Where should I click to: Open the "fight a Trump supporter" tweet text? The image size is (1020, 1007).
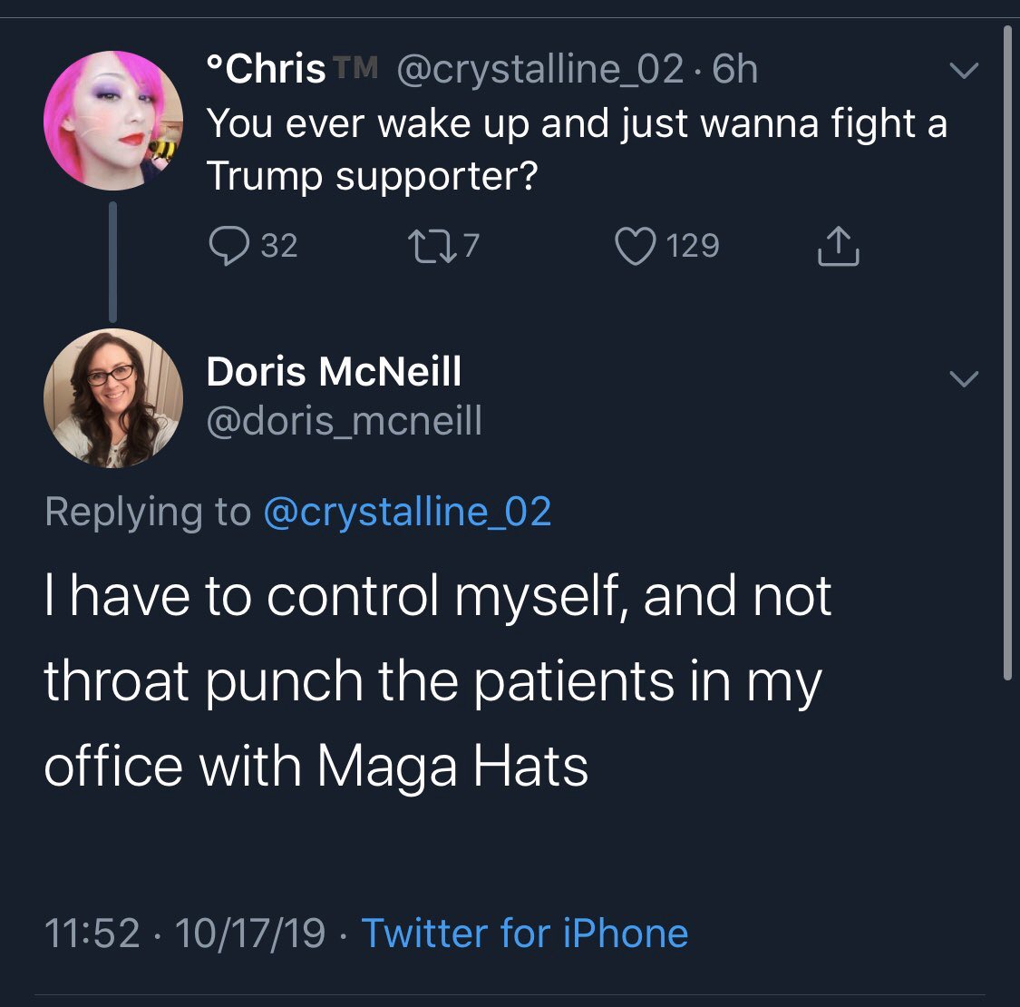click(577, 149)
